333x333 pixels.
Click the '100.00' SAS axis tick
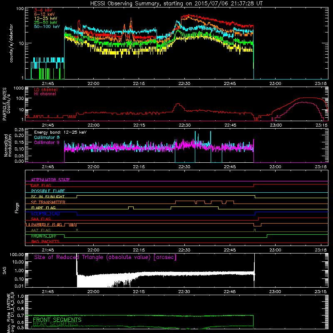[x=17, y=255]
